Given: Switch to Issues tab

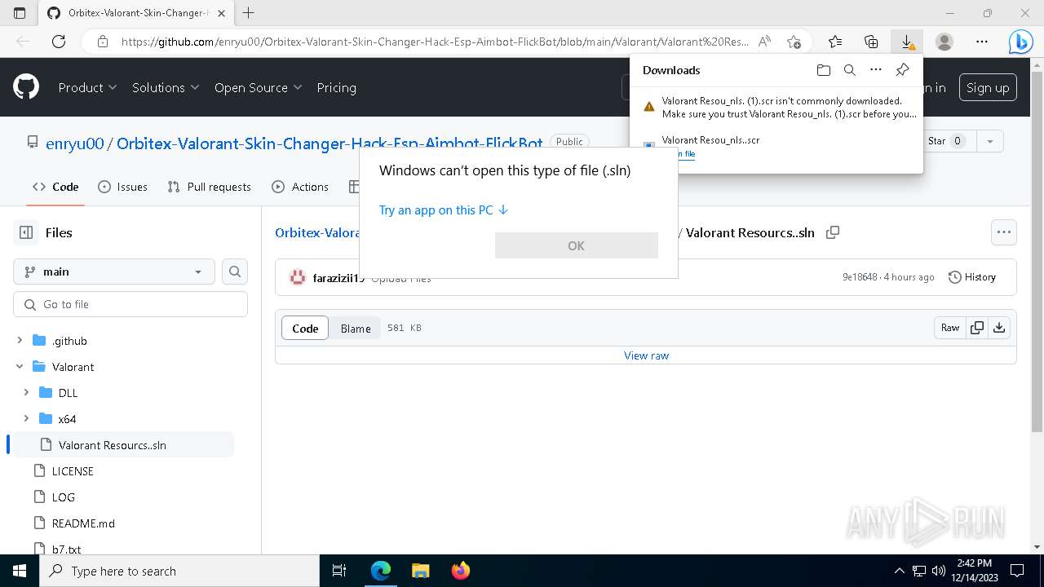Looking at the screenshot, I should pyautogui.click(x=123, y=187).
